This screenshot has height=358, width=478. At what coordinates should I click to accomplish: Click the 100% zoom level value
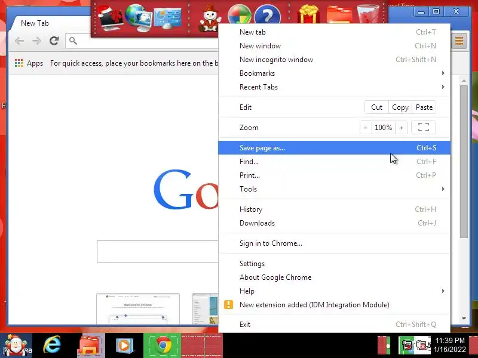coord(384,127)
